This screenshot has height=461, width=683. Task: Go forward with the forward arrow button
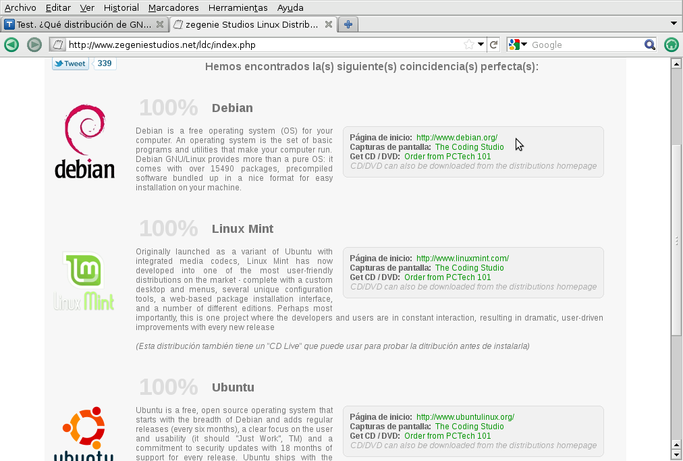coord(34,45)
